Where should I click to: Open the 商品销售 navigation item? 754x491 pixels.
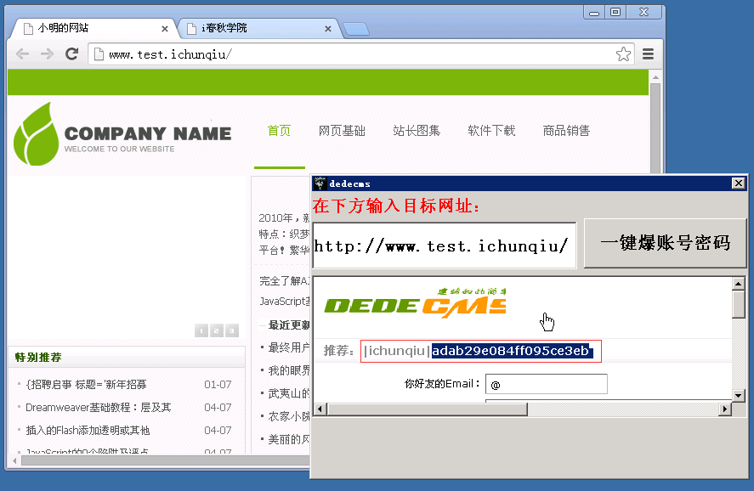(x=566, y=131)
